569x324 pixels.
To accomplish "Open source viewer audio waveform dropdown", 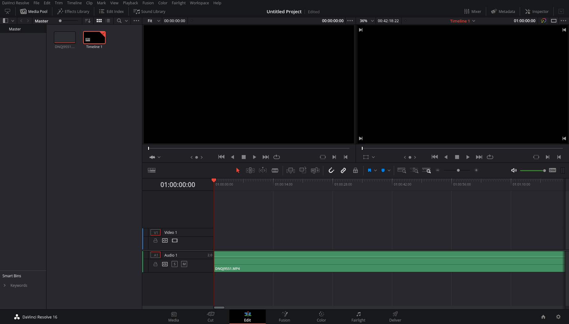I will click(159, 157).
